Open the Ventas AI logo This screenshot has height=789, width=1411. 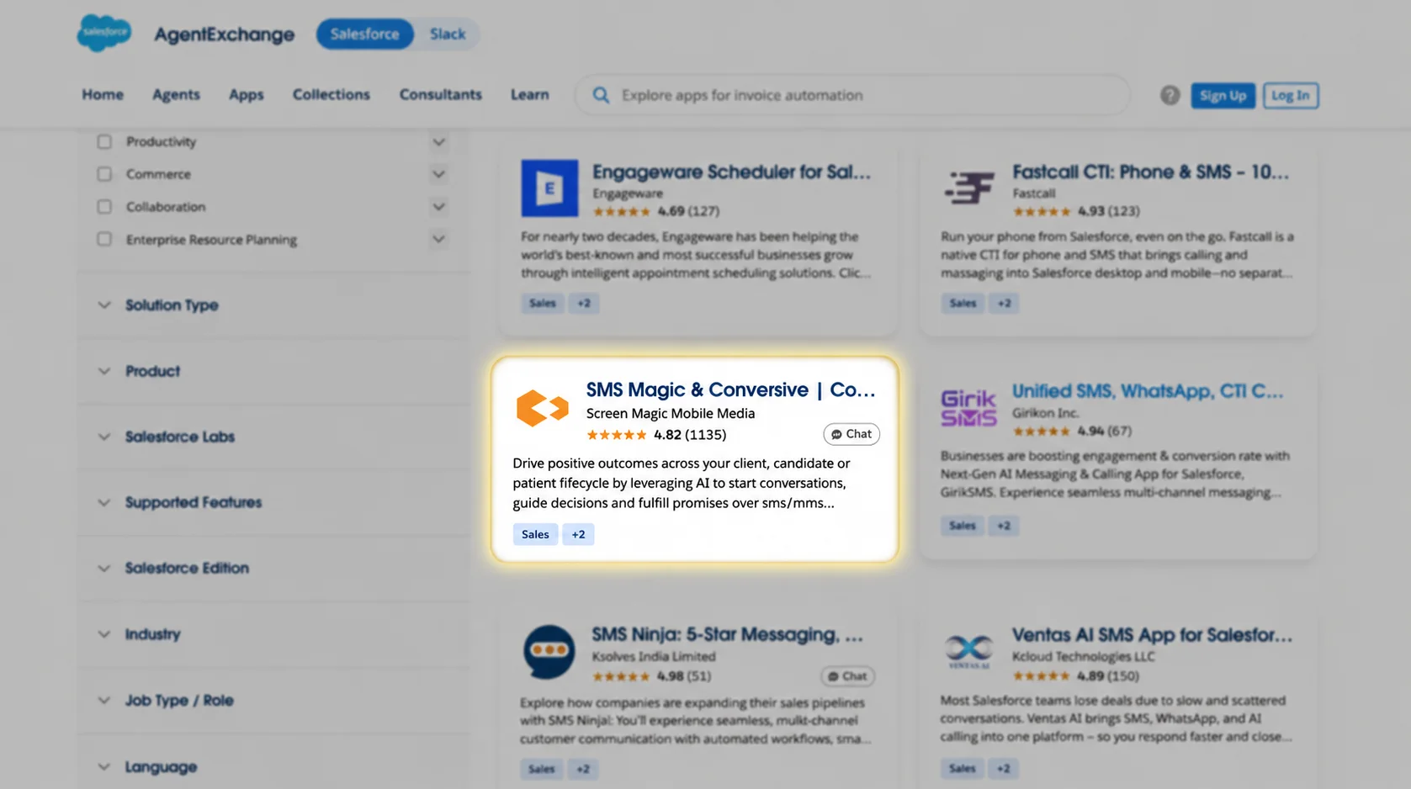[968, 651]
